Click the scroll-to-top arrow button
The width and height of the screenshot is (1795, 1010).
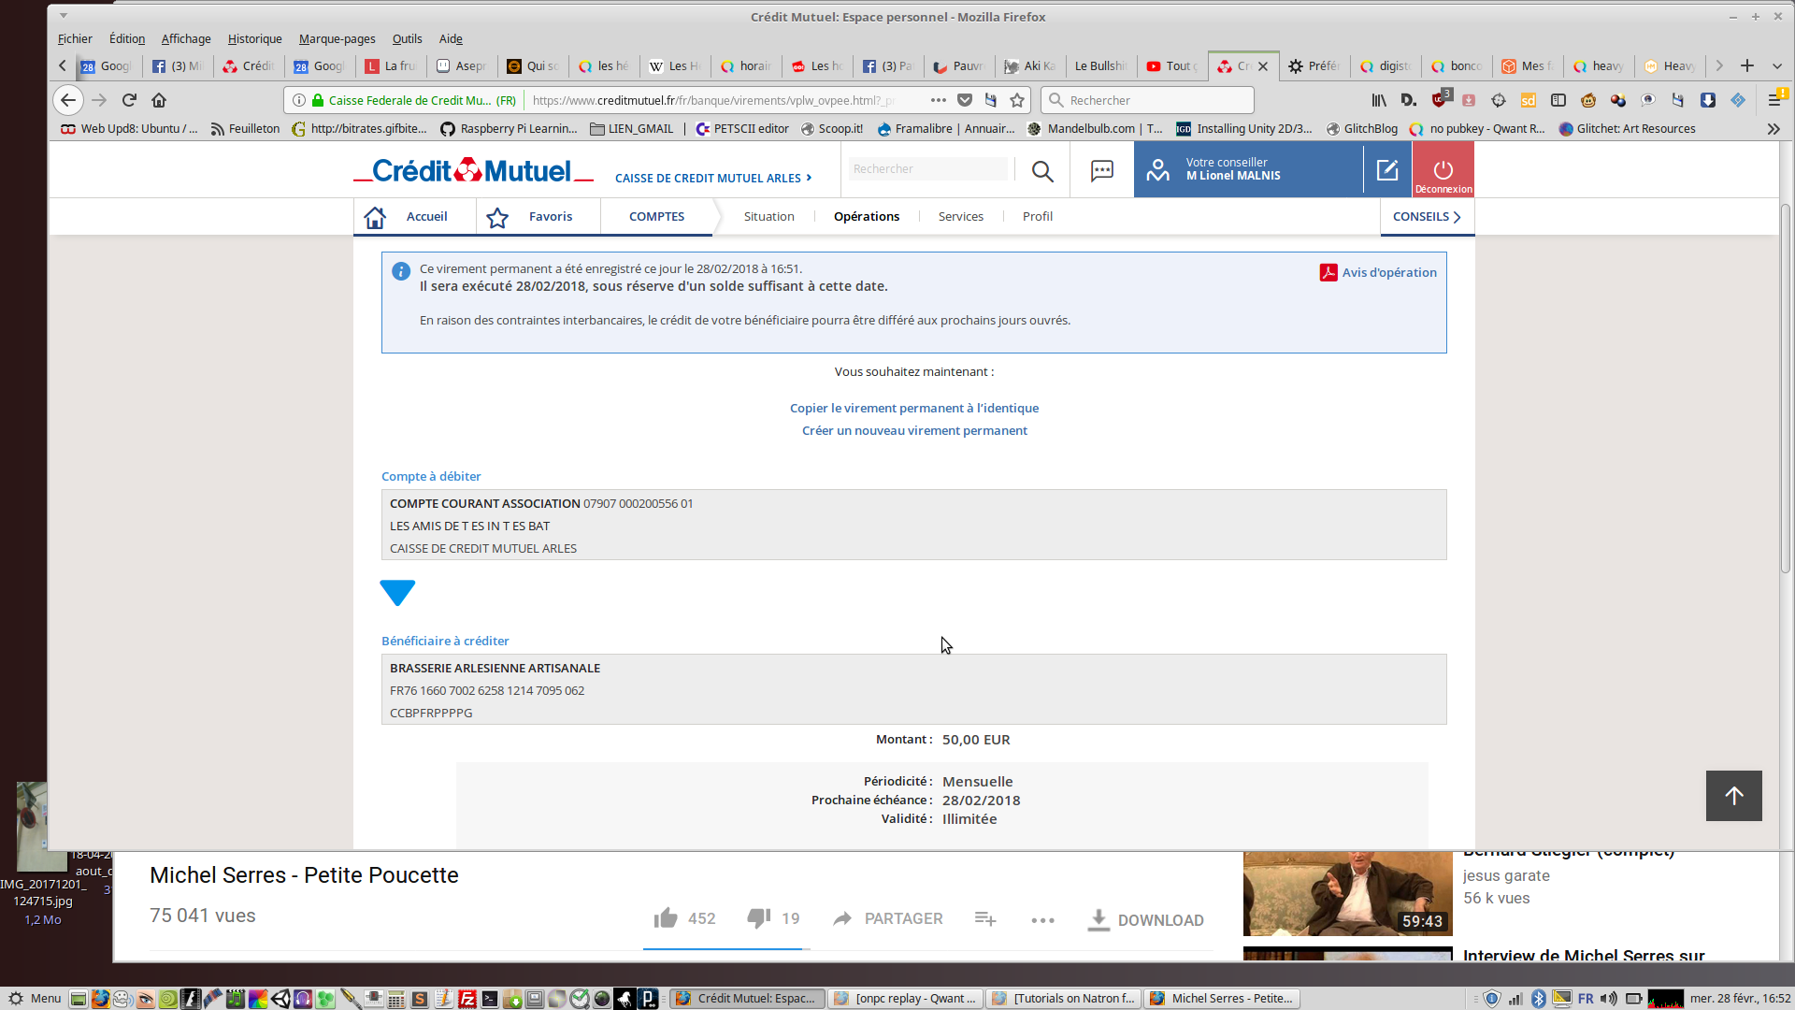point(1733,796)
